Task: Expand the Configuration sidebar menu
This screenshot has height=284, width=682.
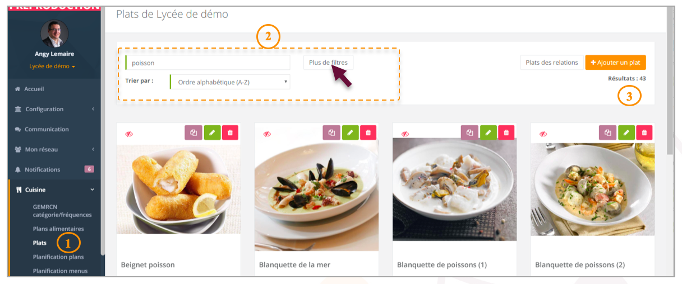Action: point(55,109)
